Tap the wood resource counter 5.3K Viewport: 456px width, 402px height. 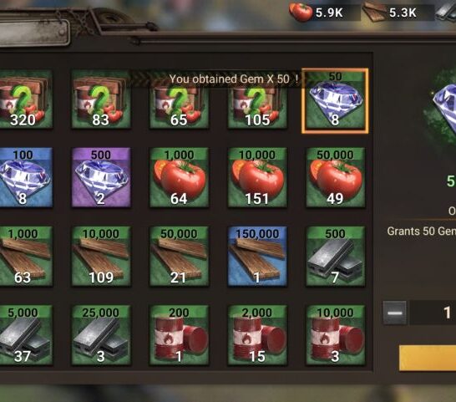pos(398,13)
